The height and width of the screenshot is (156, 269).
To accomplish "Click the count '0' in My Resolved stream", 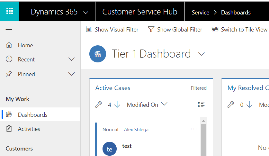I will [x=242, y=105].
